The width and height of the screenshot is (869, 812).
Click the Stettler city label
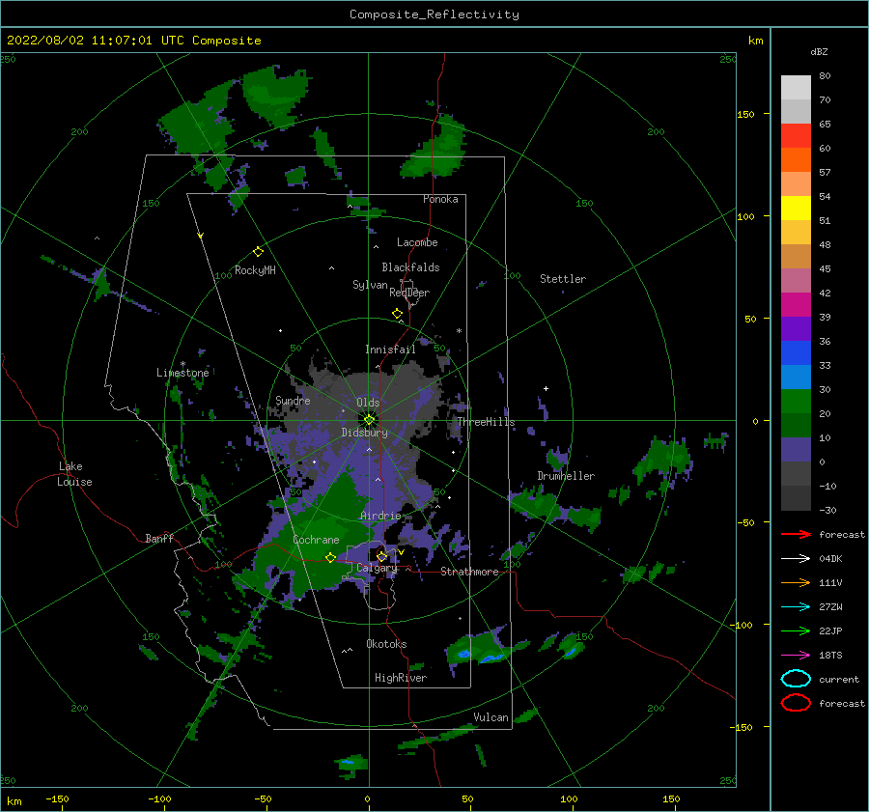tap(563, 279)
